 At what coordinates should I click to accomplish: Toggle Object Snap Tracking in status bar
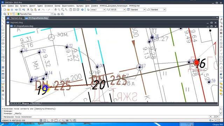(x=59, y=120)
